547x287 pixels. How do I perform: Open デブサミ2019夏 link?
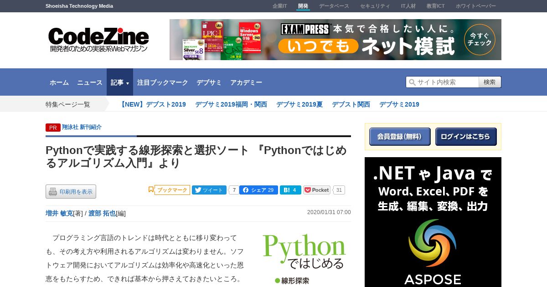coord(299,104)
